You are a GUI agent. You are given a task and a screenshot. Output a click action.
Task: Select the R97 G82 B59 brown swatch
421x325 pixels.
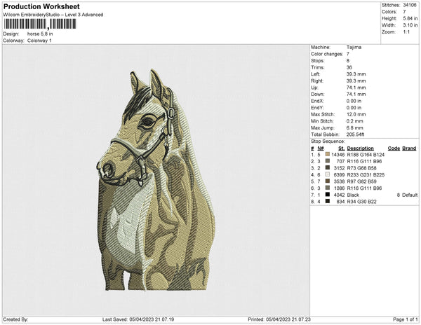pyautogui.click(x=327, y=181)
